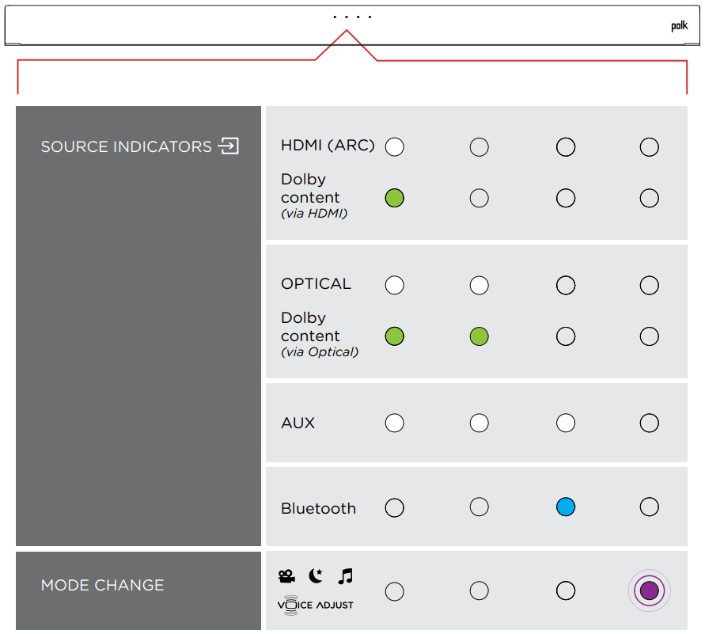Click the MODE CHANGE label
This screenshot has width=705, height=634.
tap(103, 586)
